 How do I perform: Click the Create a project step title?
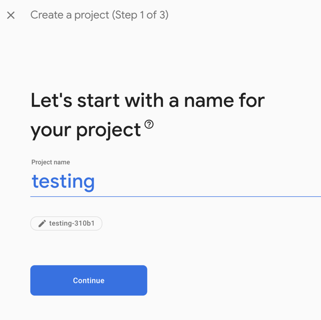point(99,15)
